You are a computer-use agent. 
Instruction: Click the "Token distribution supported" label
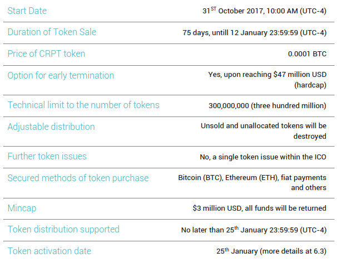click(63, 230)
